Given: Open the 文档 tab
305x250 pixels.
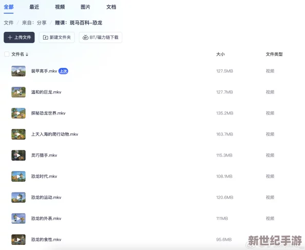Looking at the screenshot, I should coord(111,7).
